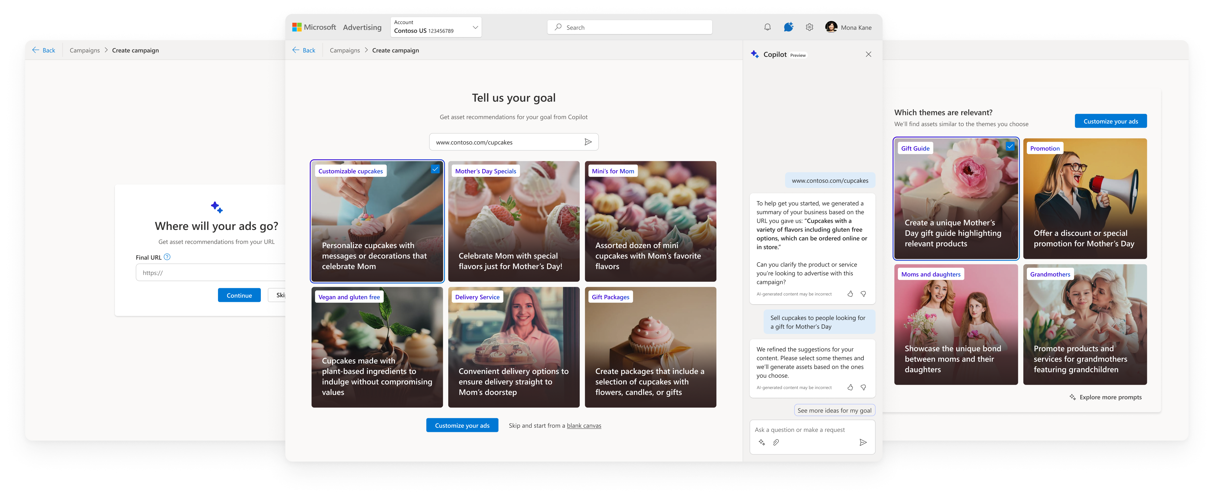Click the 'Mona Kane' user name

(856, 27)
